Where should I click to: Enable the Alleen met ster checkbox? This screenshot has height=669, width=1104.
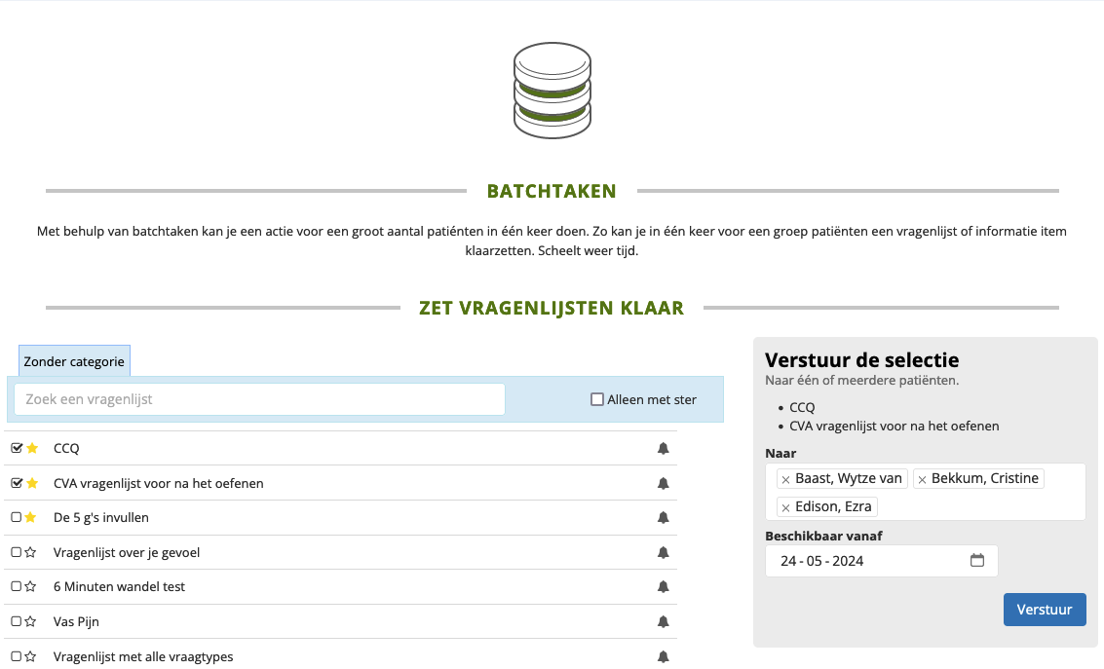[x=597, y=399]
